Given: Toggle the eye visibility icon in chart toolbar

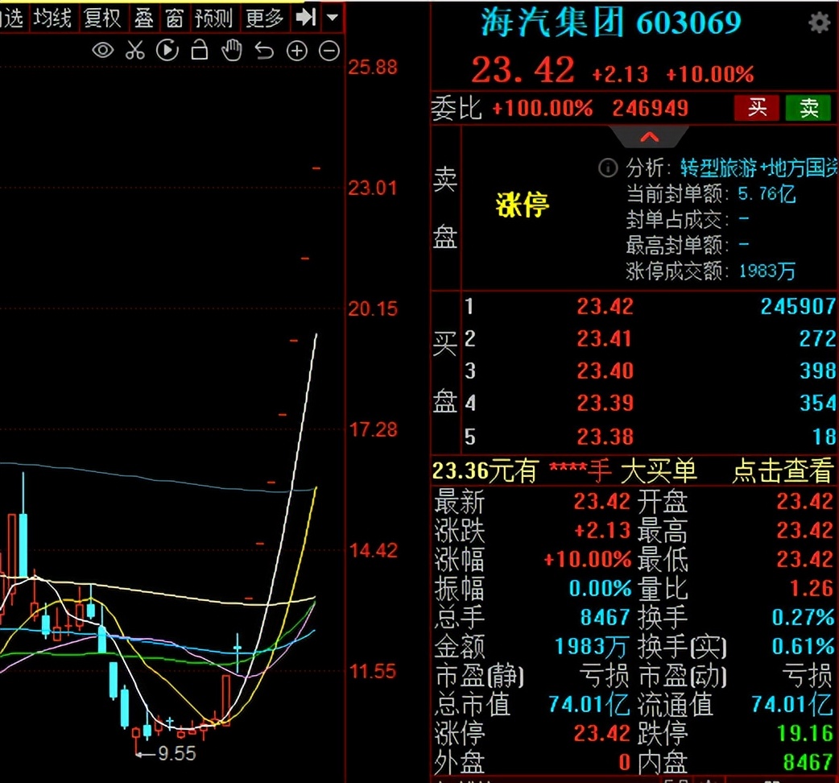Looking at the screenshot, I should (103, 51).
